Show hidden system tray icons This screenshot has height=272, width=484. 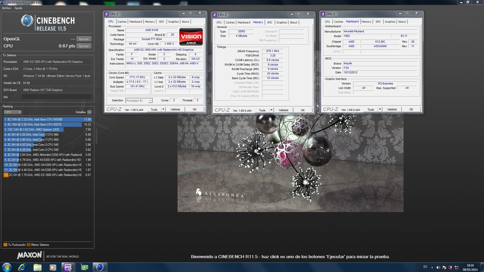click(x=432, y=267)
